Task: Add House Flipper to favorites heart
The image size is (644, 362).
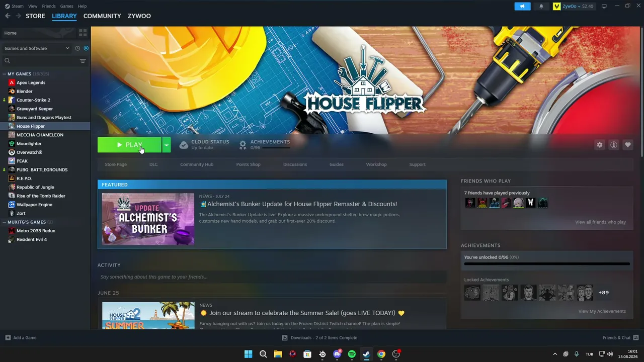Action: point(627,145)
